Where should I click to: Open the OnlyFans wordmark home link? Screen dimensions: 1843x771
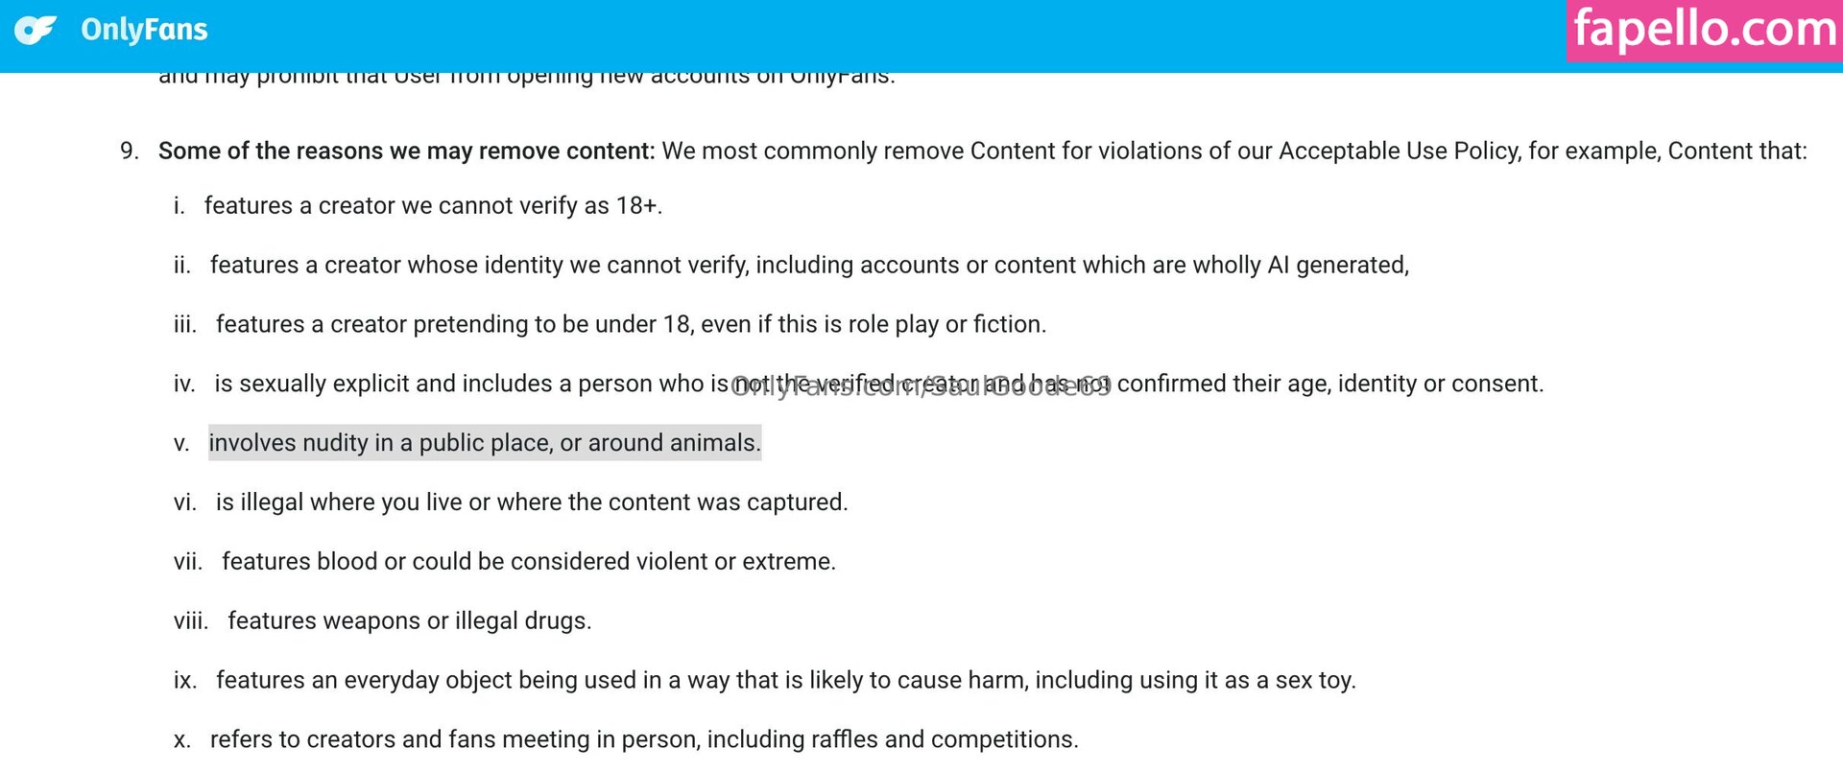tap(144, 30)
